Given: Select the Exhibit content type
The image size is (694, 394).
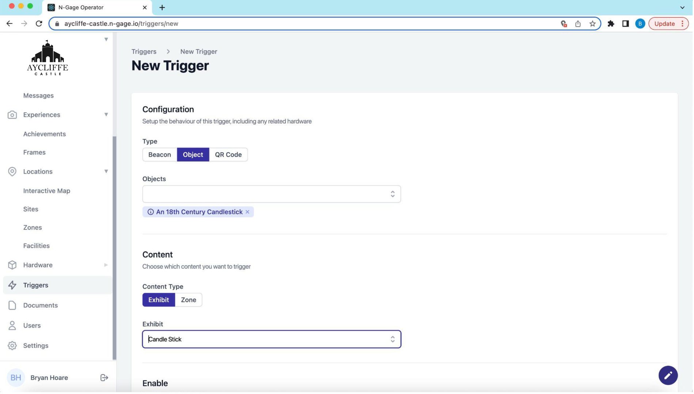Looking at the screenshot, I should pyautogui.click(x=159, y=300).
